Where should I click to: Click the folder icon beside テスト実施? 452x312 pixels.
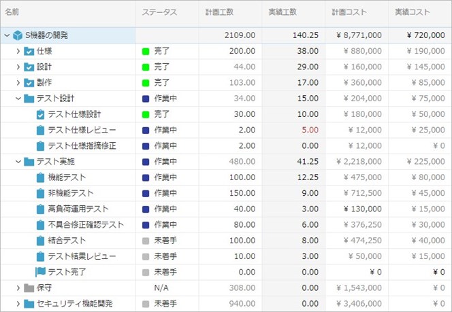[29, 162]
